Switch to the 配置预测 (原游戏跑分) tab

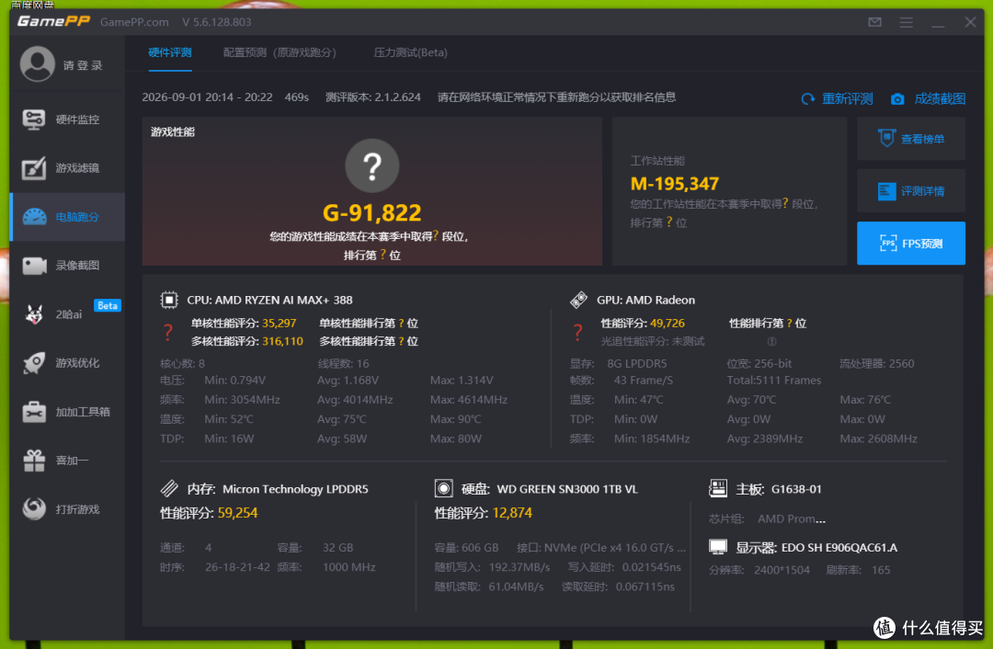(x=280, y=52)
